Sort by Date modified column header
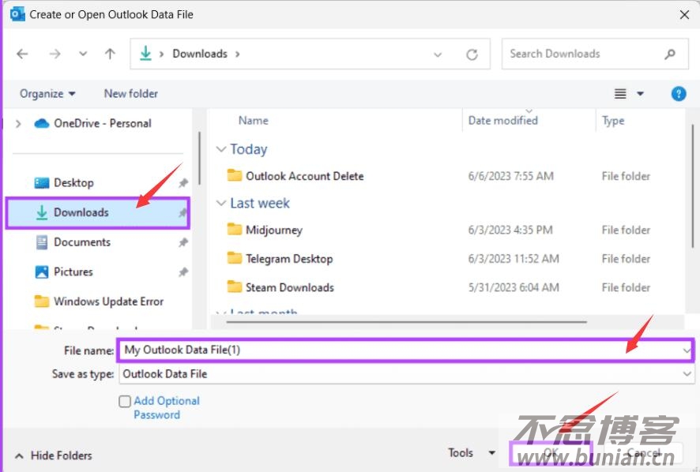Viewport: 700px width, 472px height. point(502,121)
